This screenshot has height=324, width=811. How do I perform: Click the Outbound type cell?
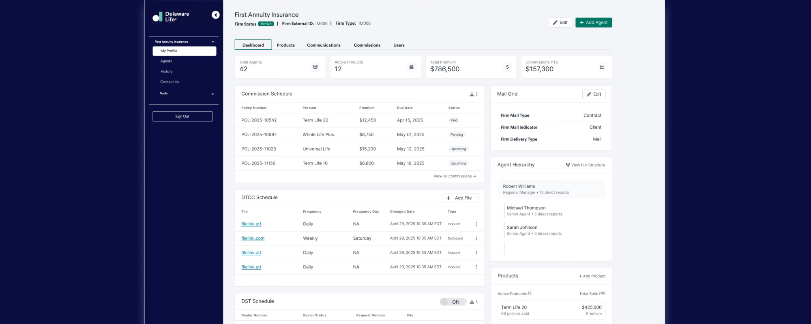455,239
